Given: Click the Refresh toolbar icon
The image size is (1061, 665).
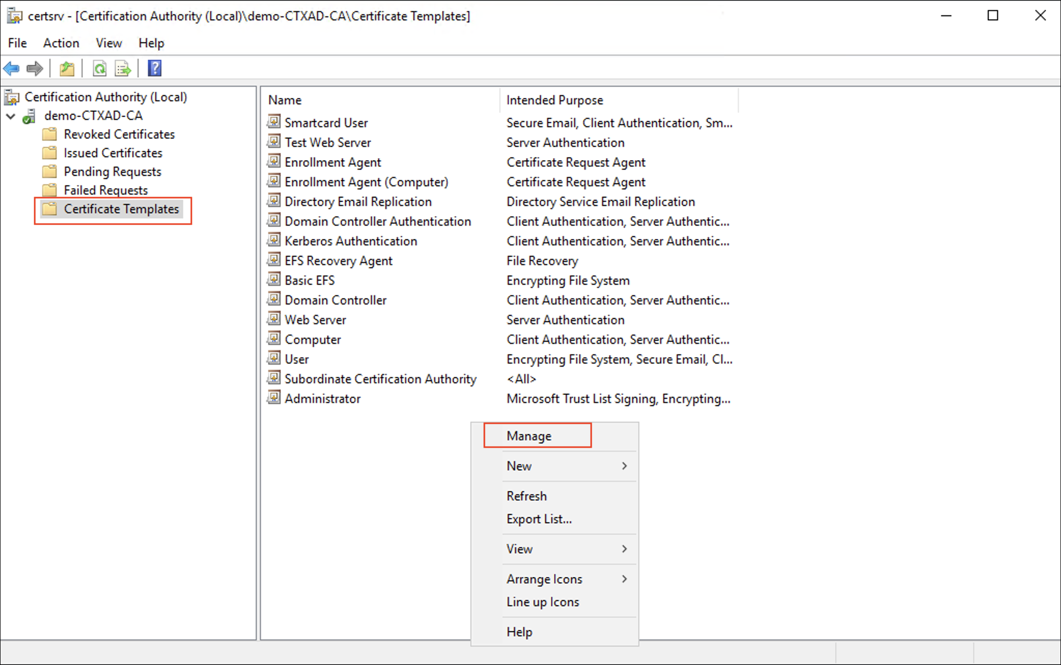Looking at the screenshot, I should tap(100, 68).
